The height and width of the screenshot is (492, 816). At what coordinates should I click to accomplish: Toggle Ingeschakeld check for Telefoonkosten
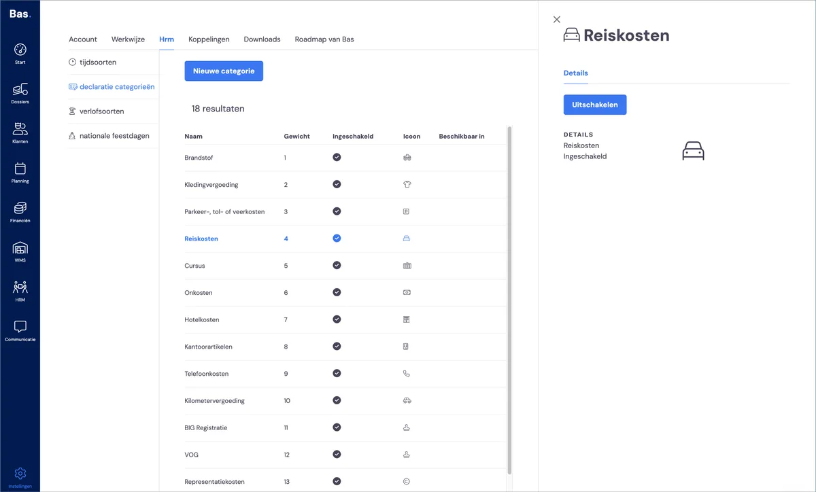click(x=337, y=373)
